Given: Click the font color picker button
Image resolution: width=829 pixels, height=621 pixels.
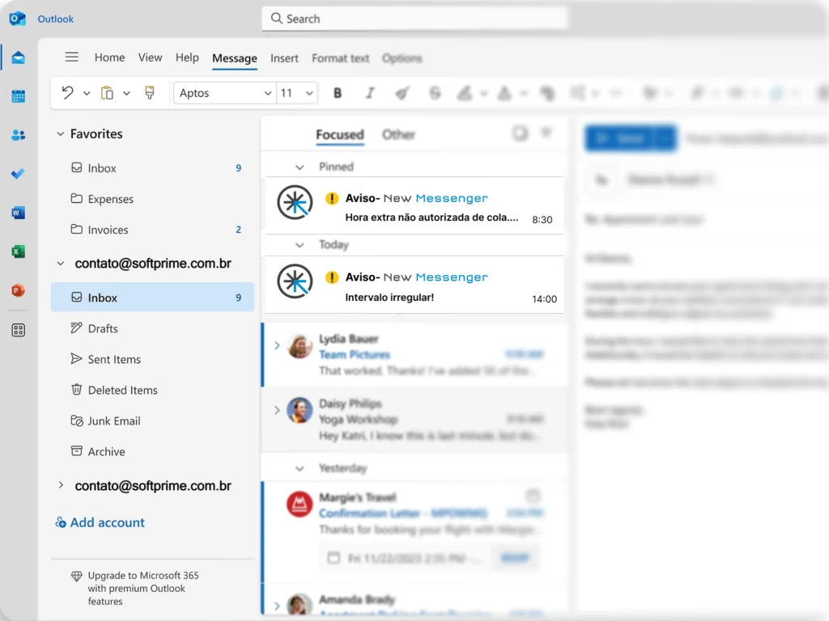Looking at the screenshot, I should pos(504,93).
